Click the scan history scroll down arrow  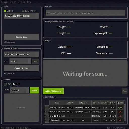125,122
